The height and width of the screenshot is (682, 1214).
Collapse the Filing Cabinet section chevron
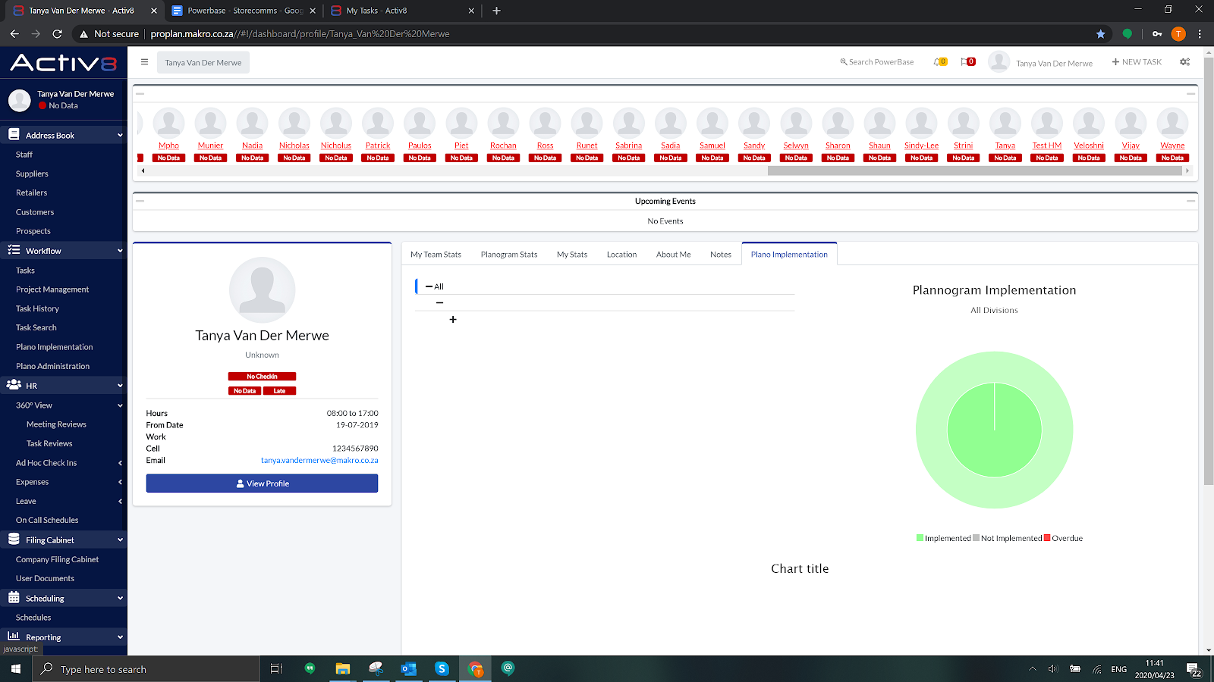point(120,540)
